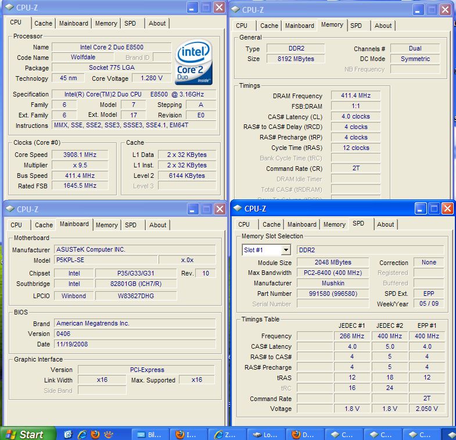Open Memory tab in the Processor window

point(106,23)
